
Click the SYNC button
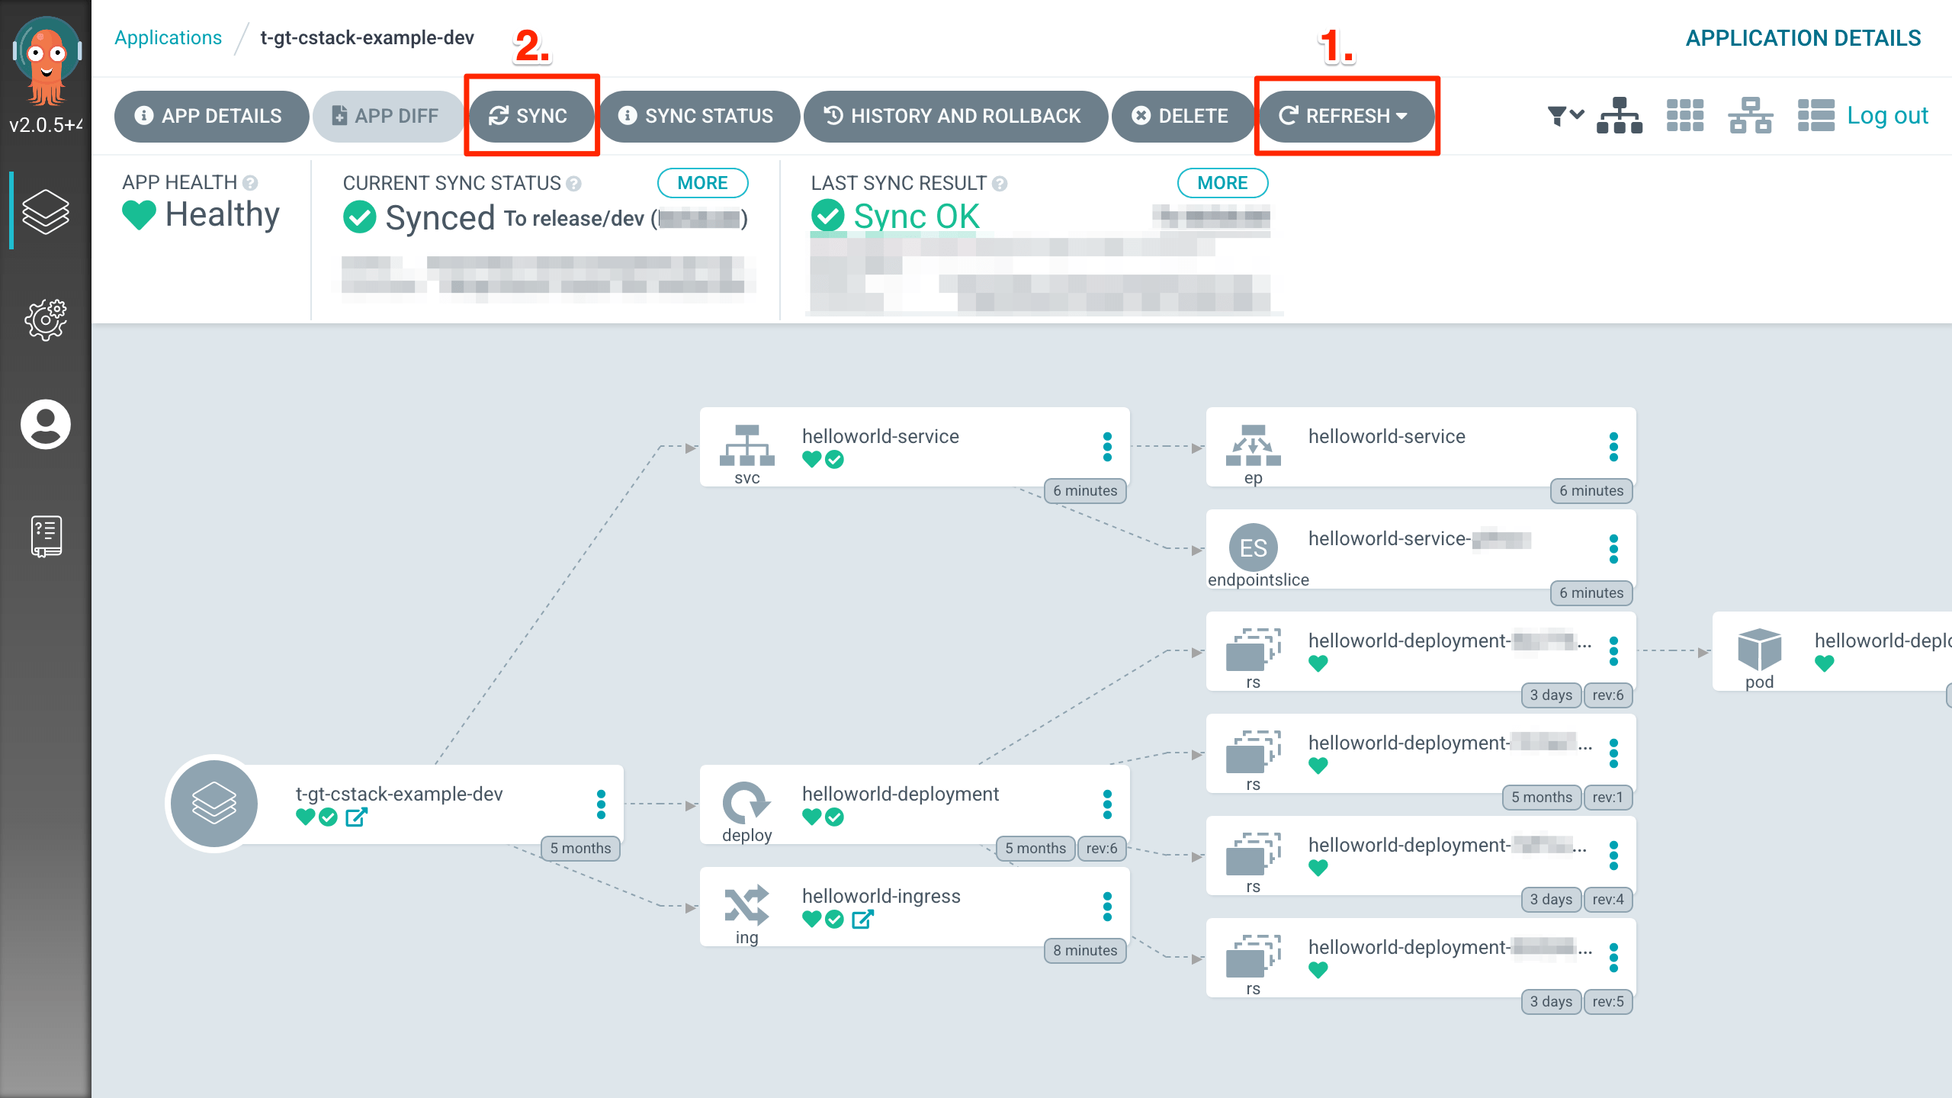(531, 116)
